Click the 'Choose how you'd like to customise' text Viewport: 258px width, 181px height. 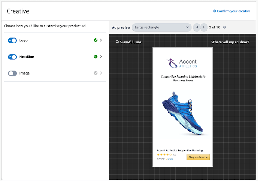pos(45,26)
